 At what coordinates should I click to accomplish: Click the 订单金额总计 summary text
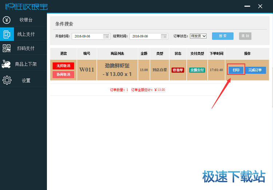click(148, 90)
